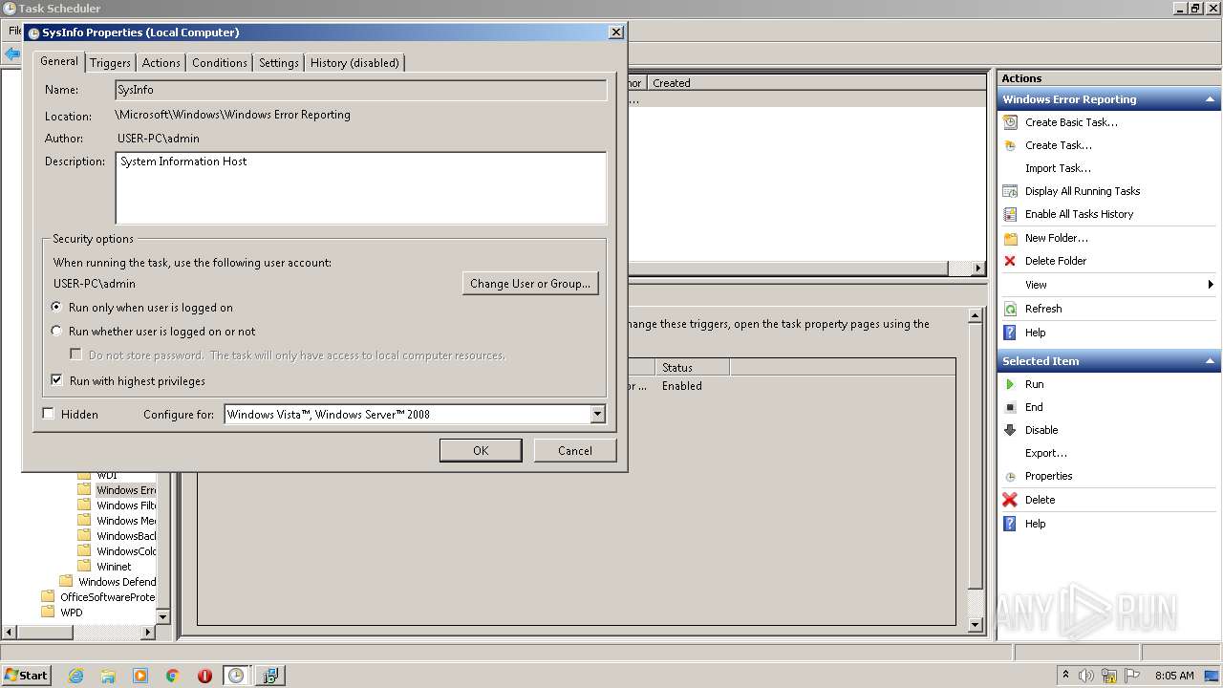Click the Create Basic Task icon
This screenshot has height=688, width=1223.
tap(1010, 122)
